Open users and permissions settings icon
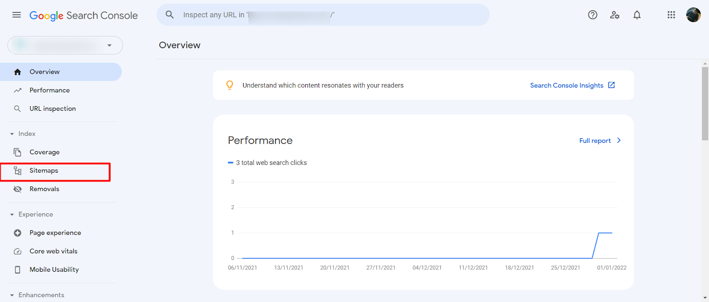This screenshot has height=302, width=709. click(x=615, y=15)
